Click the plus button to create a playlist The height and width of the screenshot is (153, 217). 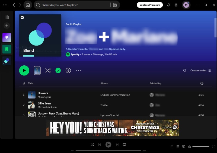pyautogui.click(x=7, y=25)
